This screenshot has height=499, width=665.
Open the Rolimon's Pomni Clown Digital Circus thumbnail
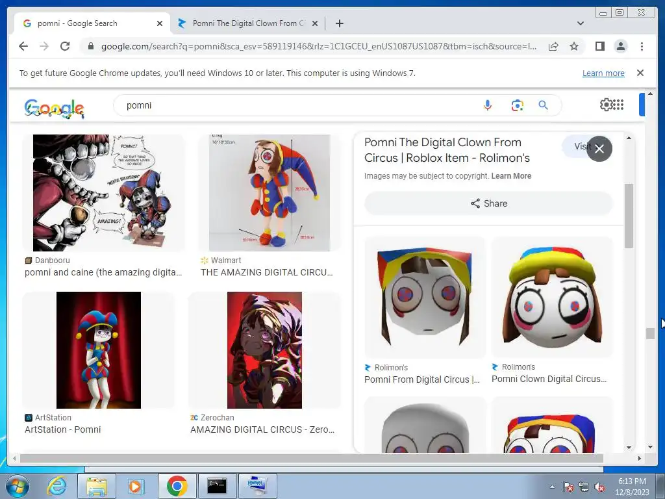552,297
